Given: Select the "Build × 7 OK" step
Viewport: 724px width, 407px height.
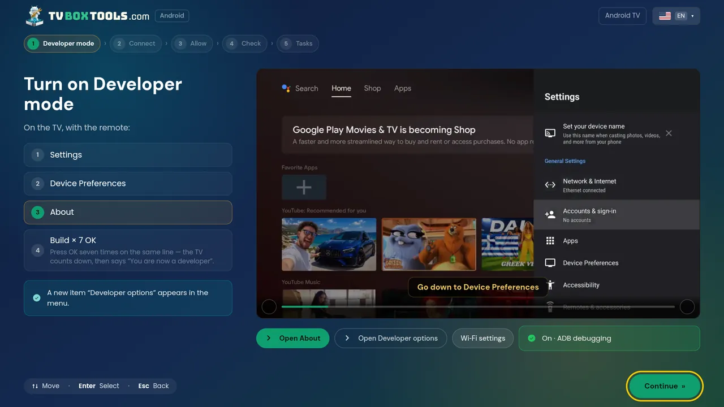Looking at the screenshot, I should pos(128,250).
